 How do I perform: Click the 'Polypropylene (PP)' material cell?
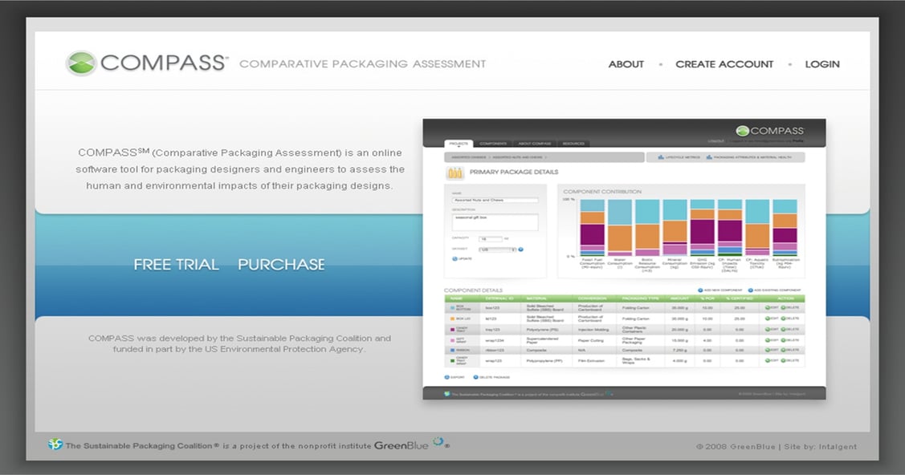click(x=544, y=361)
